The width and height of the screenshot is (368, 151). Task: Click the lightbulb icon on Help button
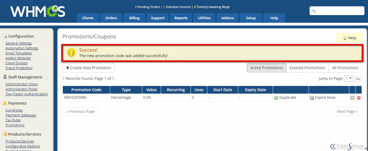pyautogui.click(x=345, y=38)
